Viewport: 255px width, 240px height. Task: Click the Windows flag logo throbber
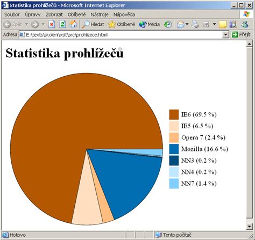246,14
